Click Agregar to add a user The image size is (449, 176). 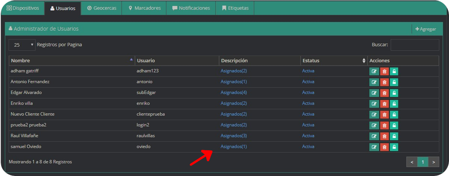coord(426,29)
